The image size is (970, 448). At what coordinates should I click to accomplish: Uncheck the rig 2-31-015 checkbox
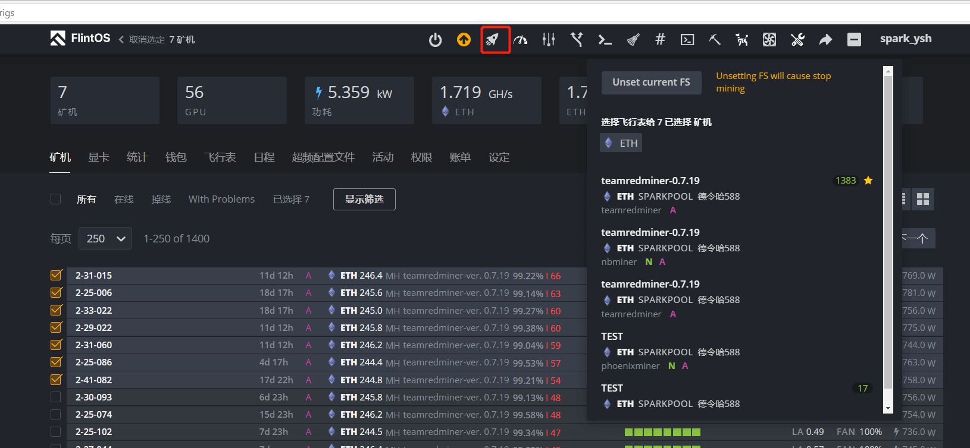point(57,275)
